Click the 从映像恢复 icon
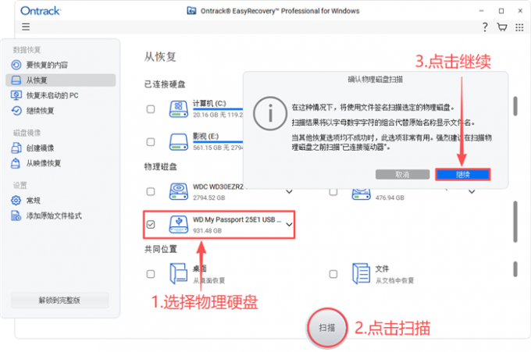The image size is (531, 352). point(16,163)
